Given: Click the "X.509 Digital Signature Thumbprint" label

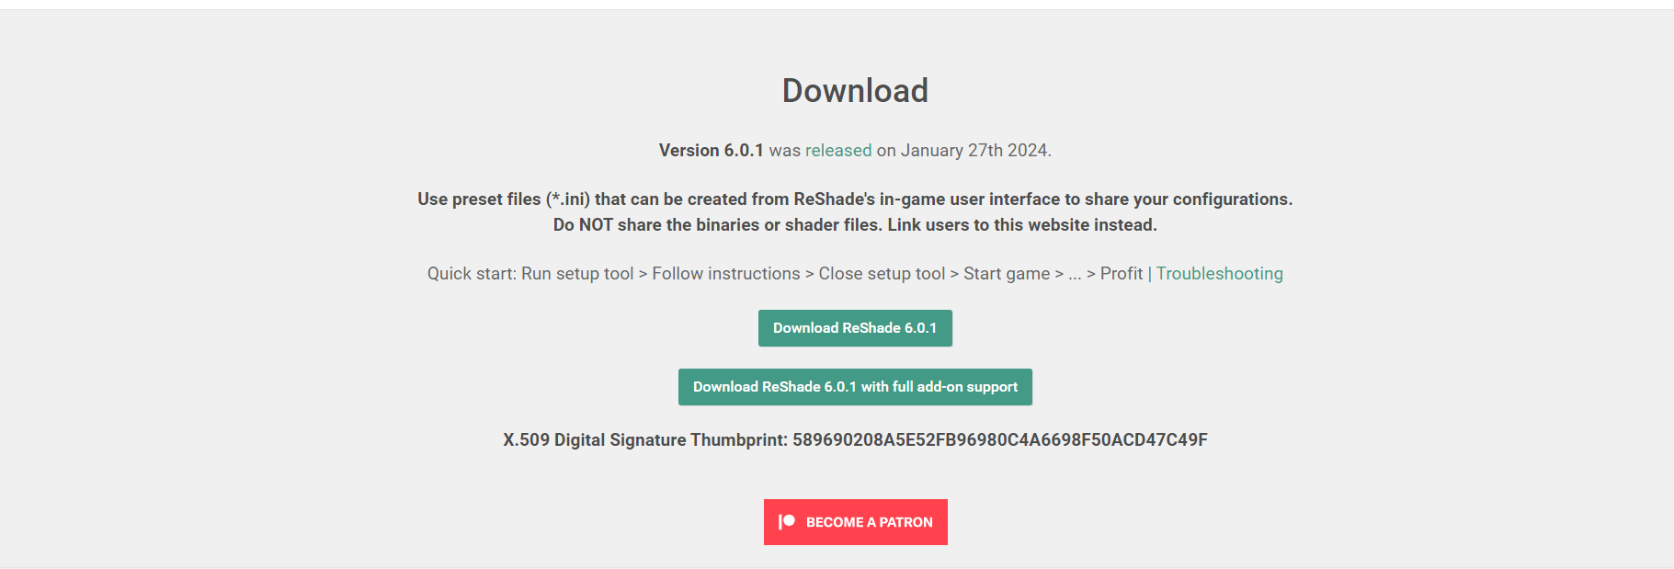Looking at the screenshot, I should (644, 440).
